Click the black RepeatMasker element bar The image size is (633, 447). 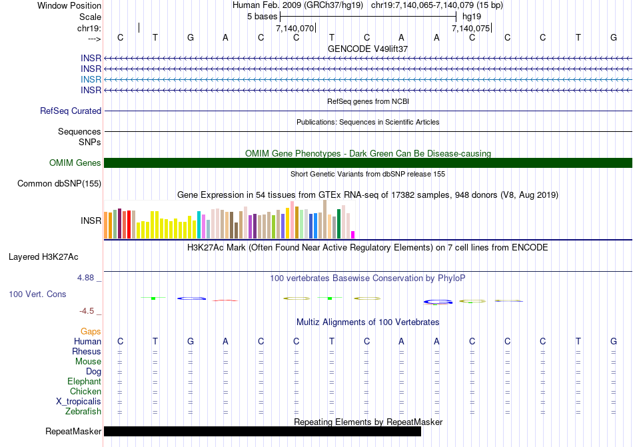click(263, 432)
